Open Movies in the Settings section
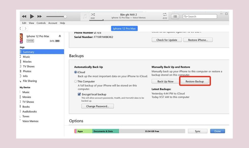This screenshot has height=148, width=249. [x=27, y=61]
